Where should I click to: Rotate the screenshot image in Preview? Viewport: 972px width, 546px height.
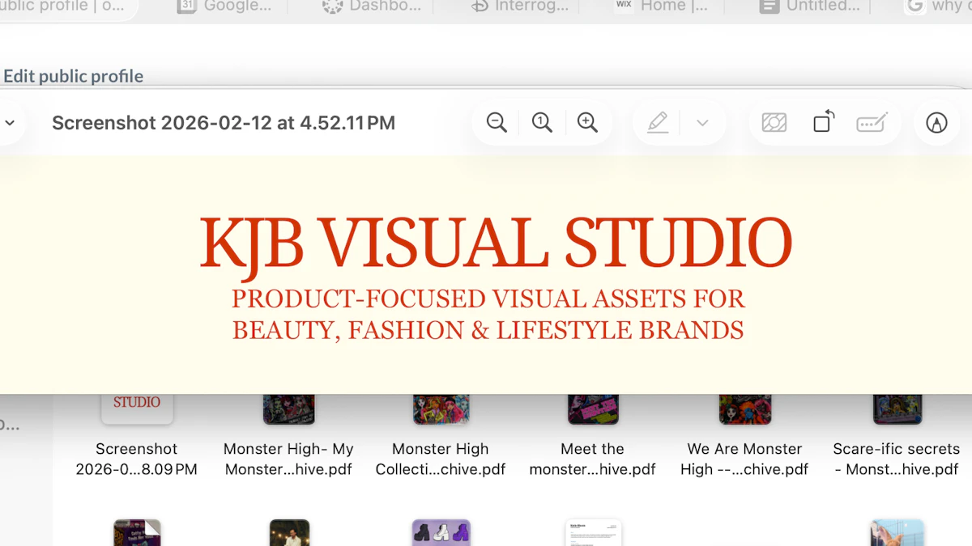point(824,122)
